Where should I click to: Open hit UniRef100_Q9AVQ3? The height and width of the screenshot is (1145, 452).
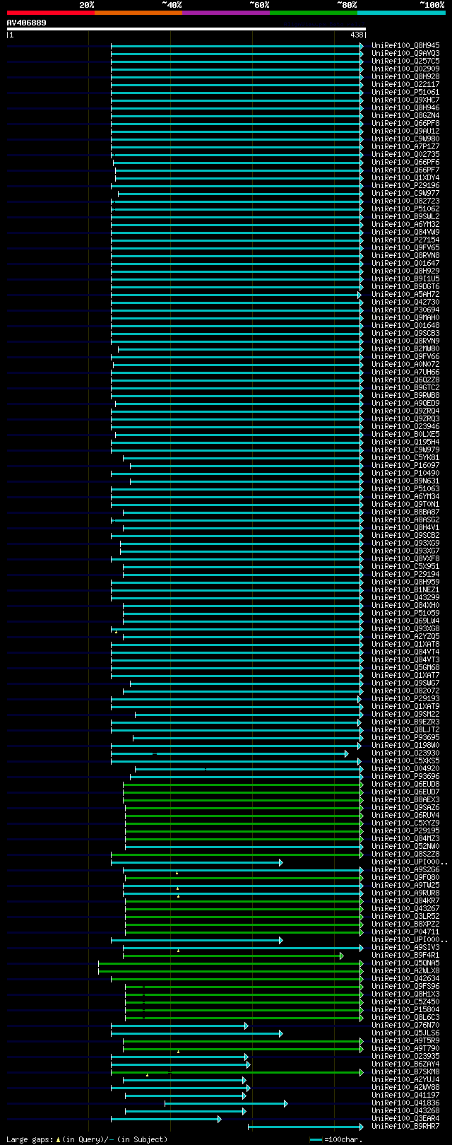pos(405,54)
